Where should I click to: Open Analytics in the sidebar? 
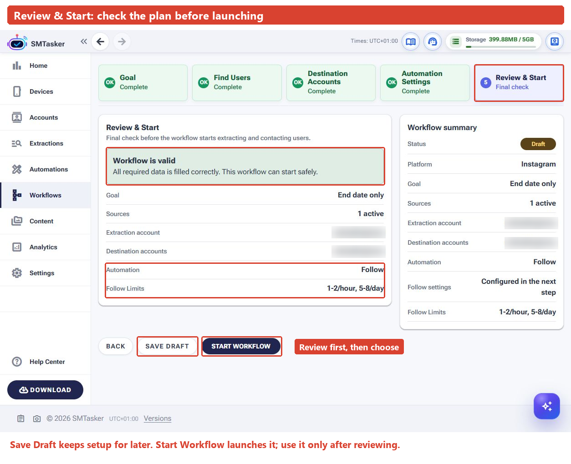[x=46, y=247]
